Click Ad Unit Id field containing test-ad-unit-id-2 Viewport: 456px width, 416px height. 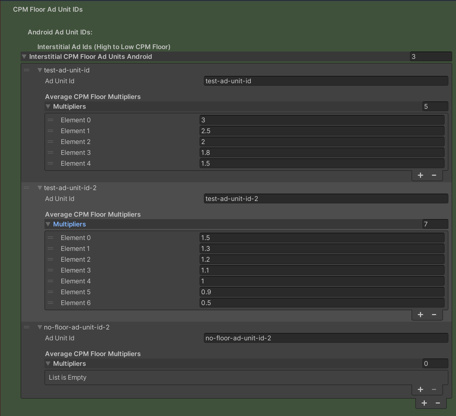coord(325,199)
